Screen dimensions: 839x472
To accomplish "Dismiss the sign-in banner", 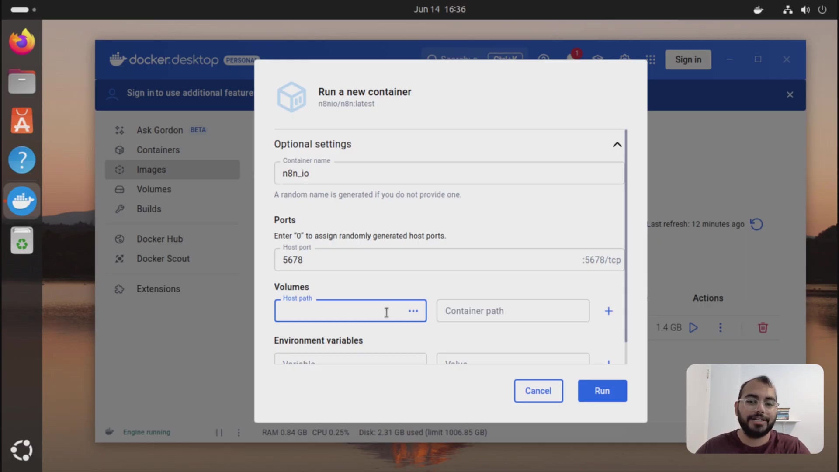I will tap(790, 95).
